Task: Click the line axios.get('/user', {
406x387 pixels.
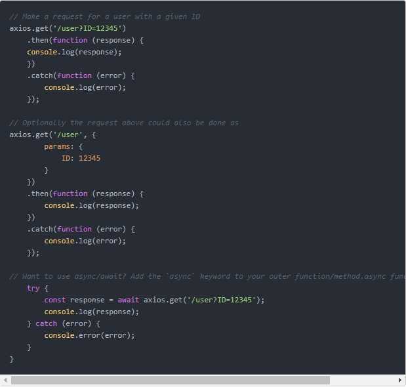Action: [x=52, y=134]
